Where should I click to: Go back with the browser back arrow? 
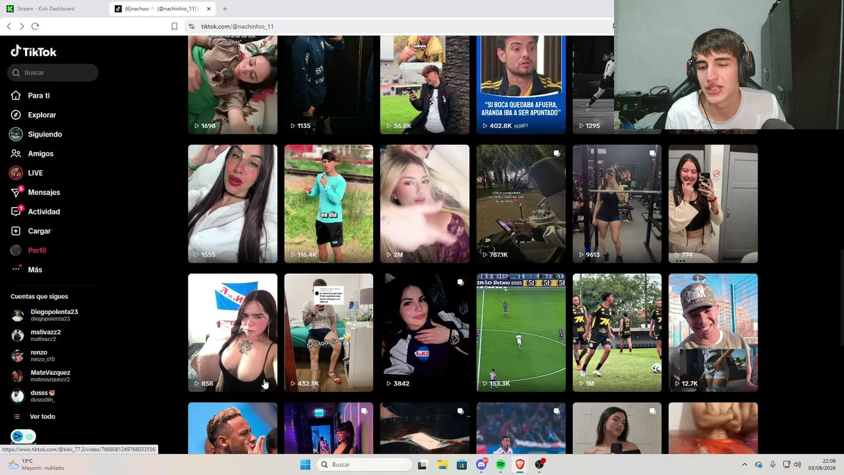9,26
